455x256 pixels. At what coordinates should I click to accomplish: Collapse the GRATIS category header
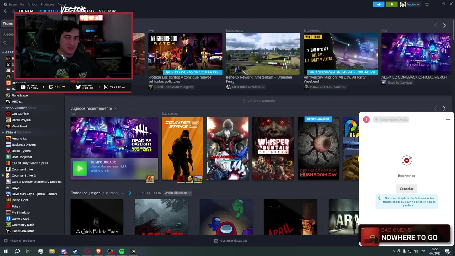coord(3,52)
